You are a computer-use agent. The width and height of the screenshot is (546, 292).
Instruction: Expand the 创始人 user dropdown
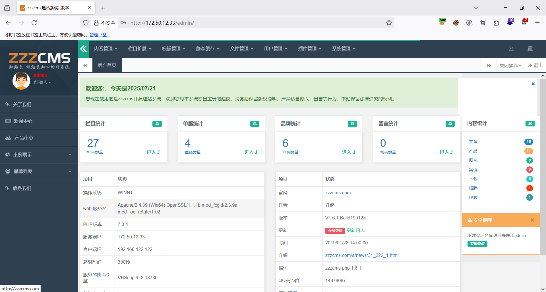pos(42,82)
